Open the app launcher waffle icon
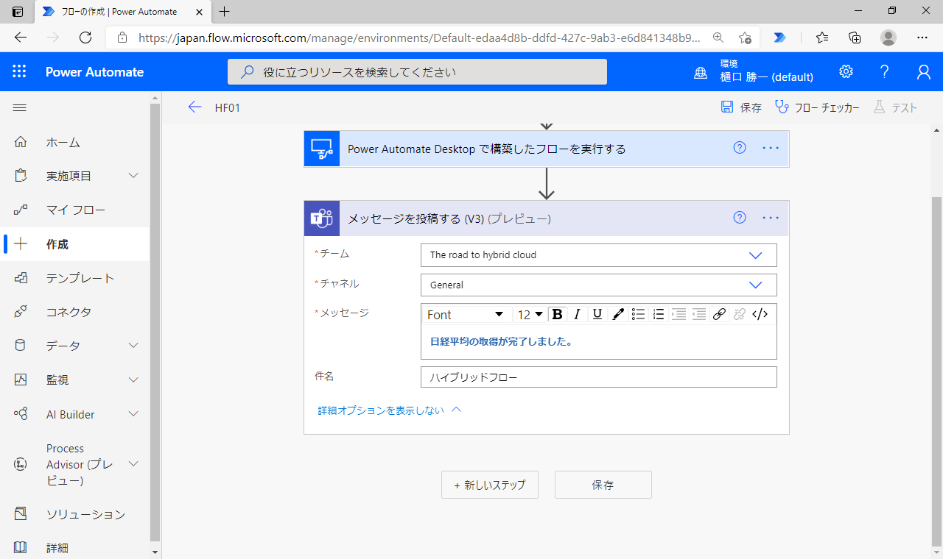This screenshot has width=943, height=559. (19, 71)
